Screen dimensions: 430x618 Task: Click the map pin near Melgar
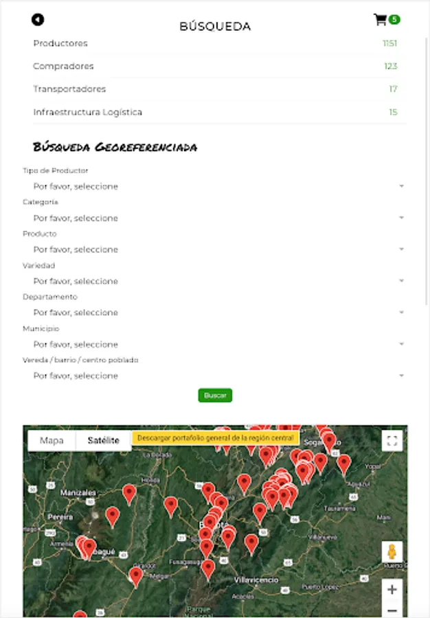pos(135,577)
